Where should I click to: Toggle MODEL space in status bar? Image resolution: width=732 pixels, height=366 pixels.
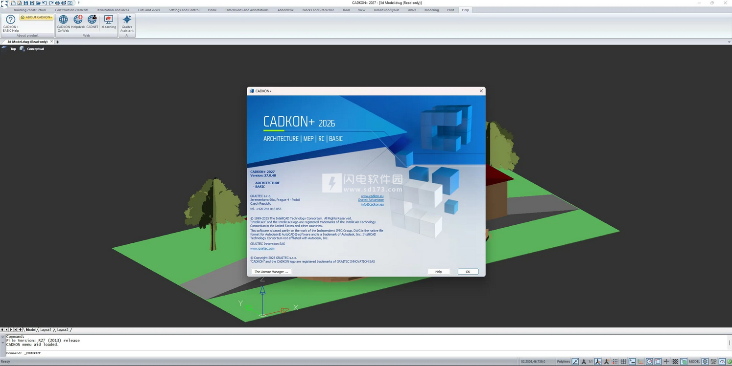[x=694, y=362]
